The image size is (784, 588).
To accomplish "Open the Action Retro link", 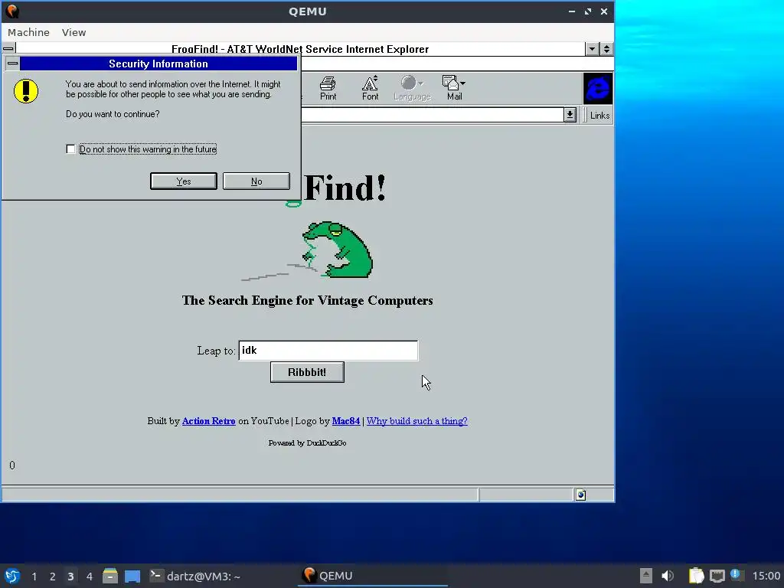I will (x=208, y=421).
